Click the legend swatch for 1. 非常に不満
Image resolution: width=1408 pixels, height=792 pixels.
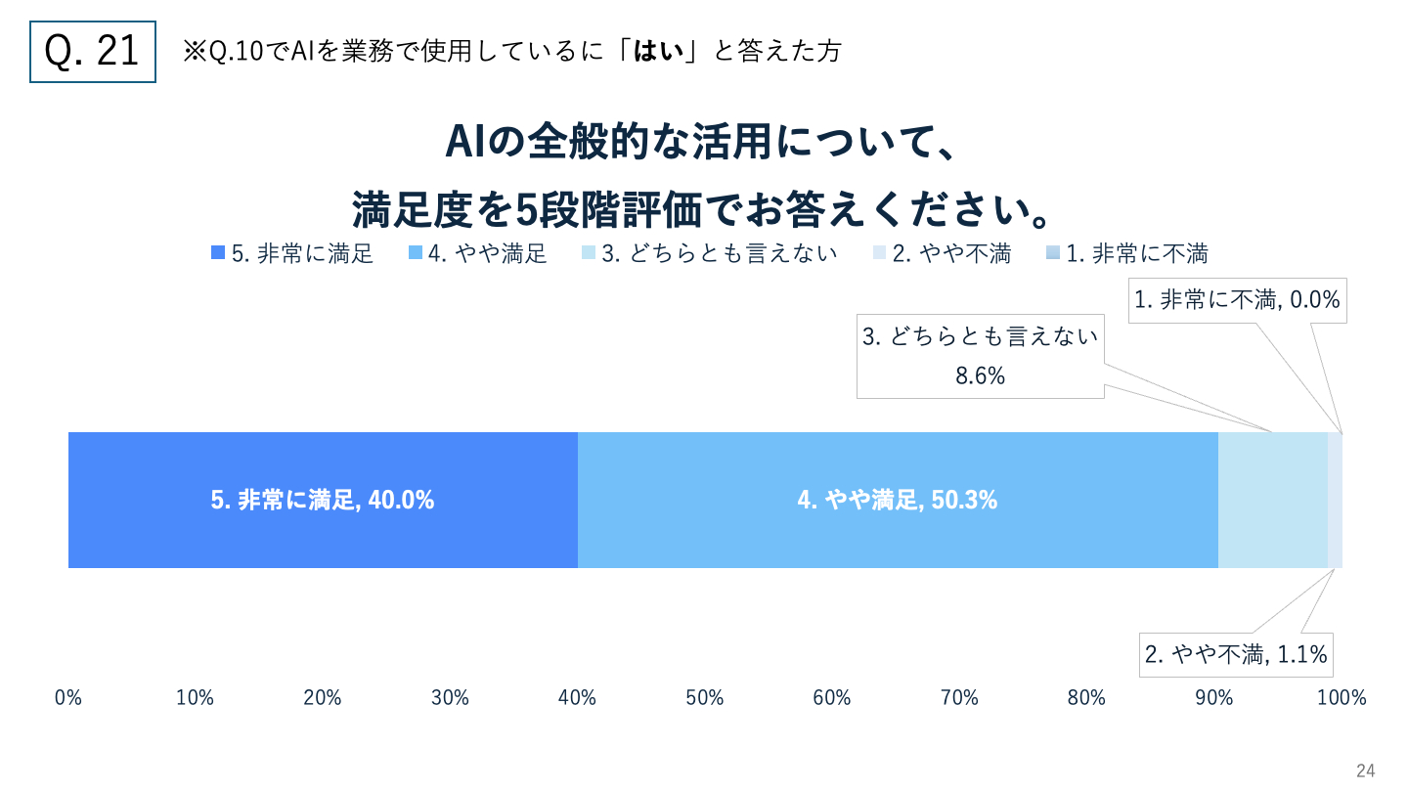[x=1052, y=254]
